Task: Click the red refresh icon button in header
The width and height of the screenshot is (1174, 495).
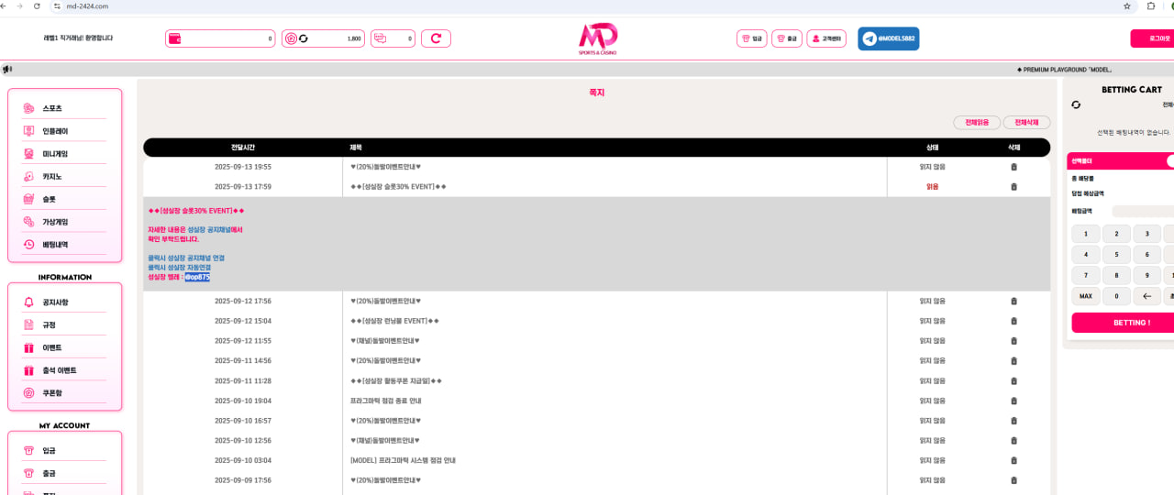Action: click(436, 38)
